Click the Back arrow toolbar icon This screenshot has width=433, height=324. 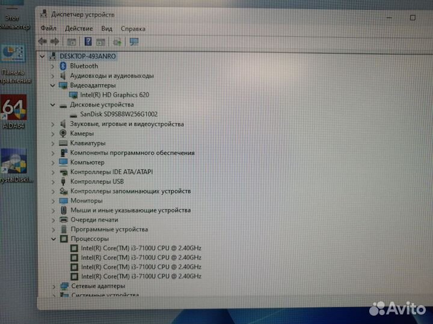[x=42, y=41]
